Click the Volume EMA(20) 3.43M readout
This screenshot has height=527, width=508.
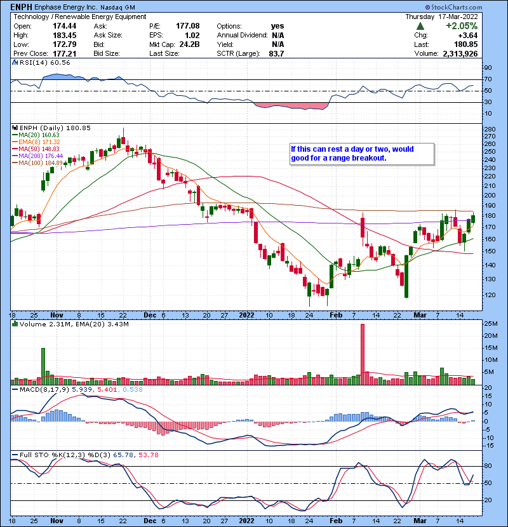click(102, 324)
